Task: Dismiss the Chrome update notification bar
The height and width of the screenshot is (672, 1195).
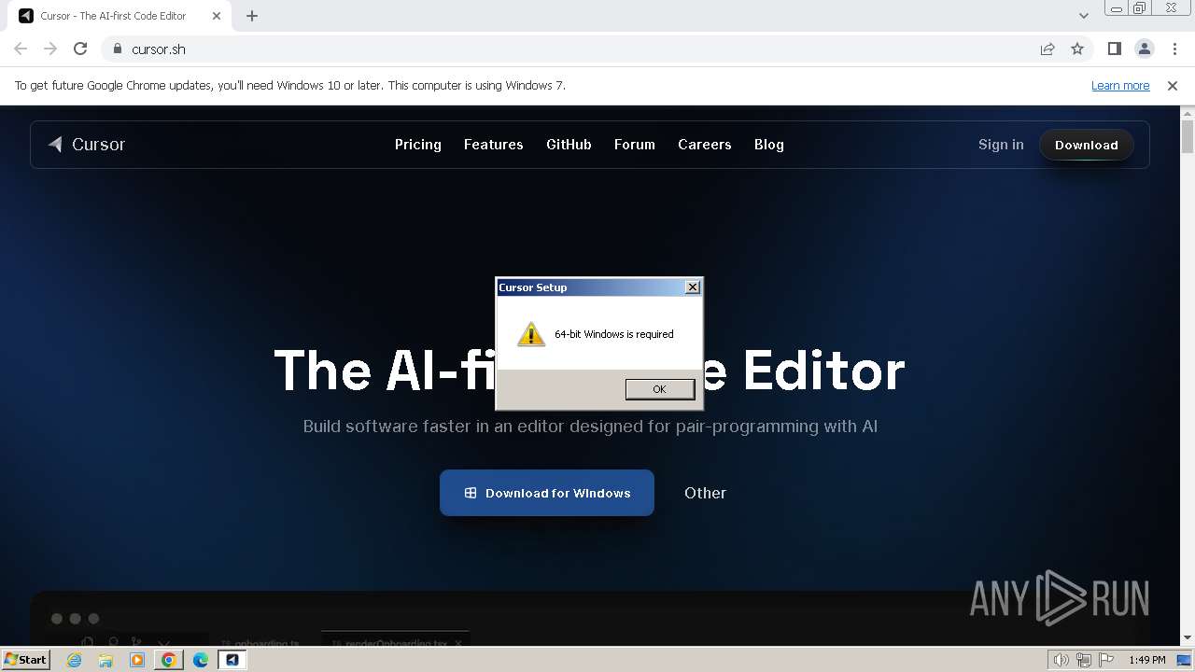Action: pyautogui.click(x=1173, y=86)
